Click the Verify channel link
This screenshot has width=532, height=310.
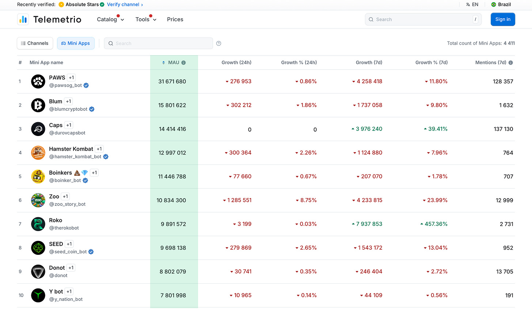coord(125,4)
